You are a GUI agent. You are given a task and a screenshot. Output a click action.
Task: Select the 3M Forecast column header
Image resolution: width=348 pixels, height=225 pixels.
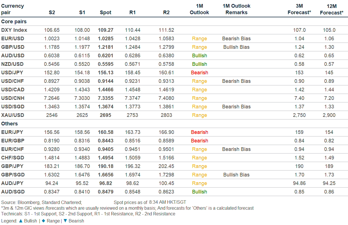tap(299, 9)
